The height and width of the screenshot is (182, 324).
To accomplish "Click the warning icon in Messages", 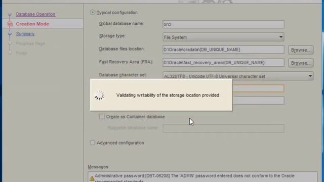I will (x=92, y=178).
